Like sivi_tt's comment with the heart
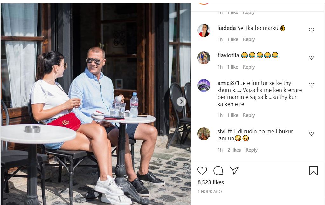 click(311, 133)
